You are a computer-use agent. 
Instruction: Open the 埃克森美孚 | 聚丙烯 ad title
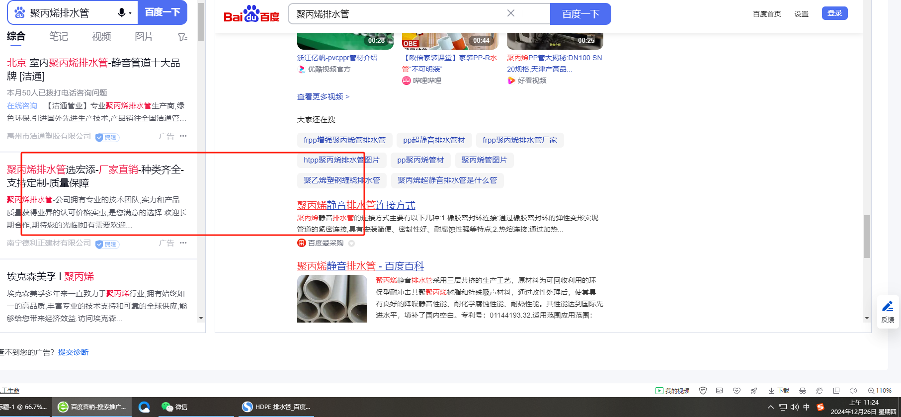(50, 276)
